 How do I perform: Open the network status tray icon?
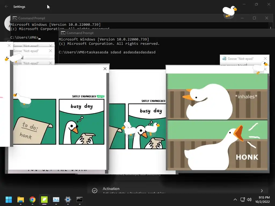(x=243, y=200)
